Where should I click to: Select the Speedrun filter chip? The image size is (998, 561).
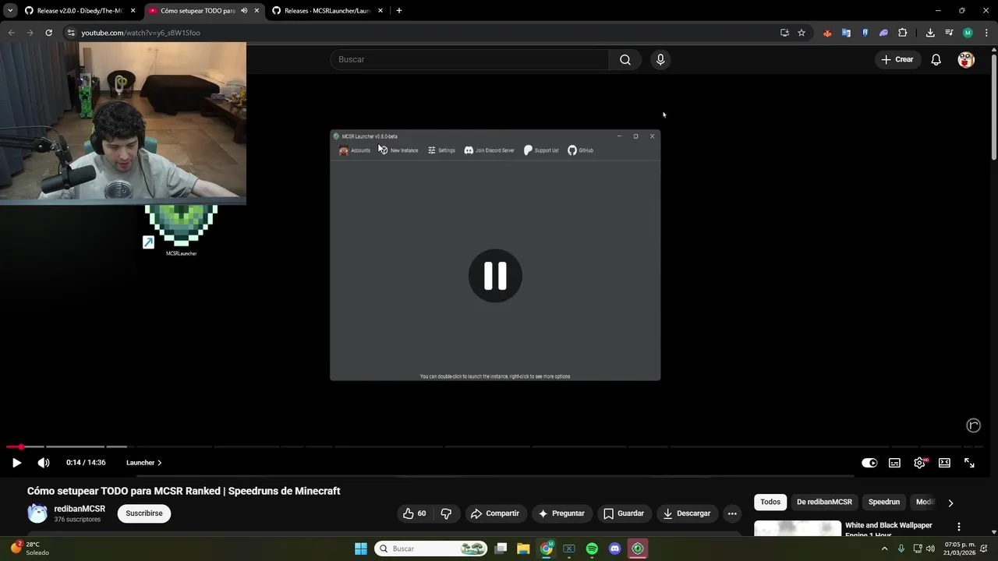(x=884, y=503)
